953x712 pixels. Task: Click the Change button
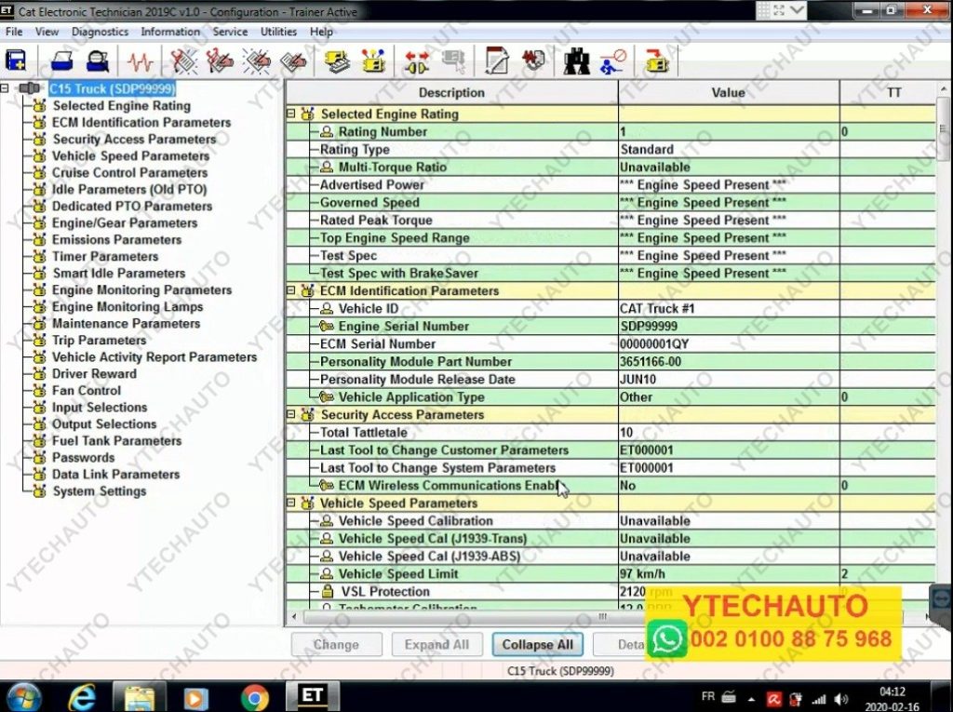pyautogui.click(x=336, y=644)
